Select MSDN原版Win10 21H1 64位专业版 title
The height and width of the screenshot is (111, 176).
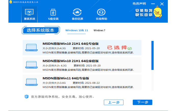(71, 44)
